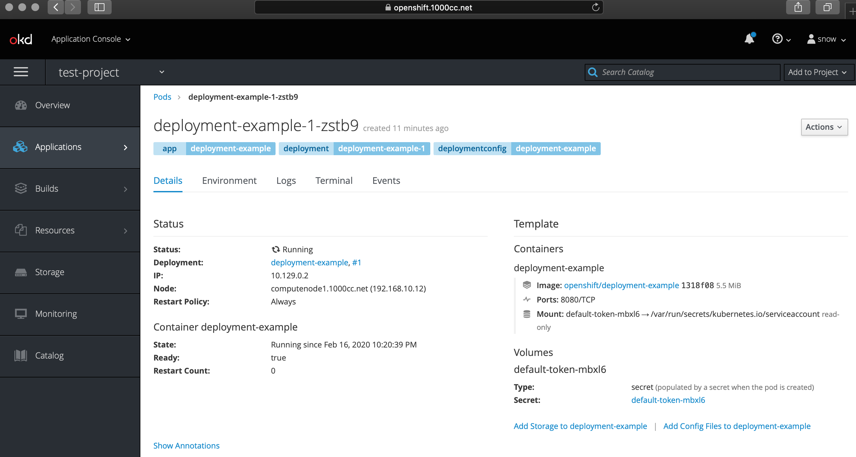Click the Overview dashboard icon
Viewport: 856px width, 457px height.
click(21, 105)
